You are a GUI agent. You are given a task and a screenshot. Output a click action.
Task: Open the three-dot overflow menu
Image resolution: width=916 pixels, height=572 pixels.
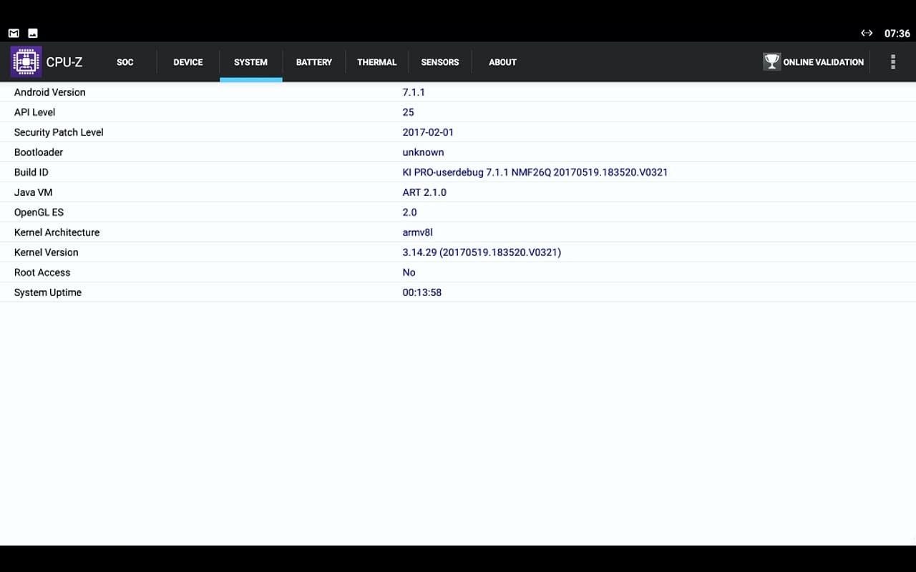(892, 62)
